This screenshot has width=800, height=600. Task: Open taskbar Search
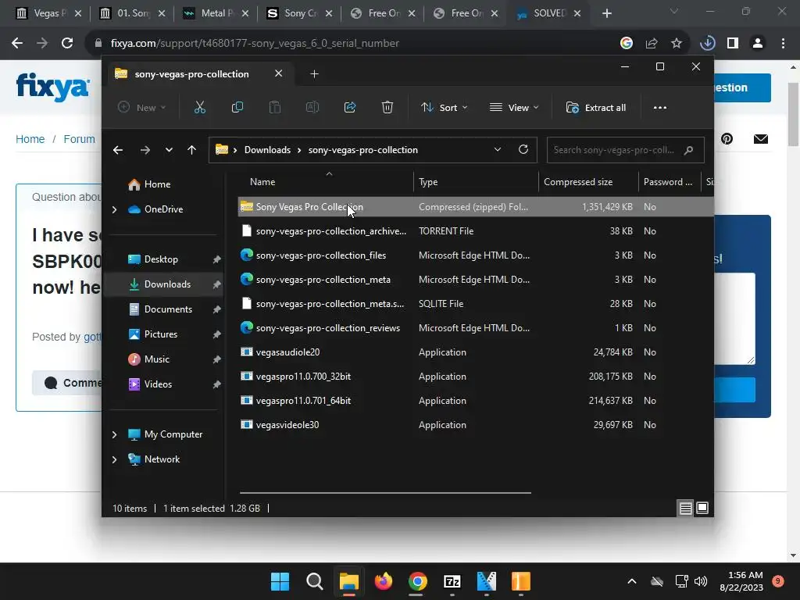coord(314,581)
